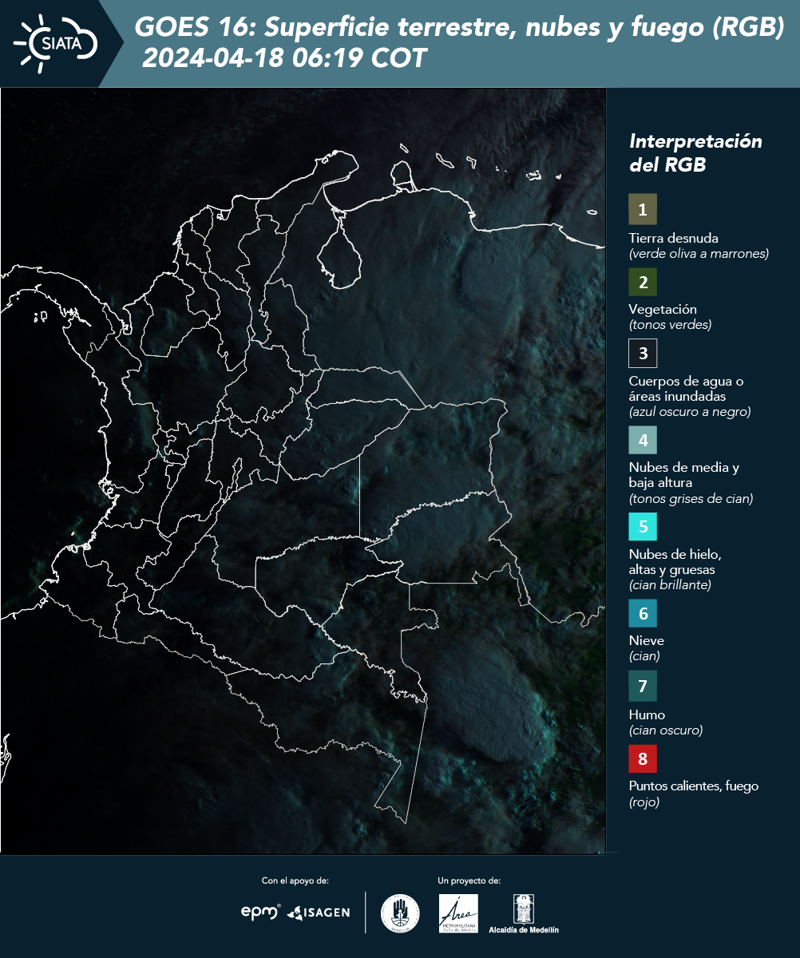Select legend swatch 3 Cuerpos de agua

643,352
